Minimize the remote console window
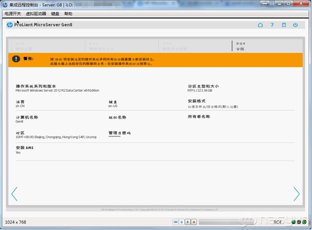Image resolution: width=312 pixels, height=230 pixels. point(279,3)
